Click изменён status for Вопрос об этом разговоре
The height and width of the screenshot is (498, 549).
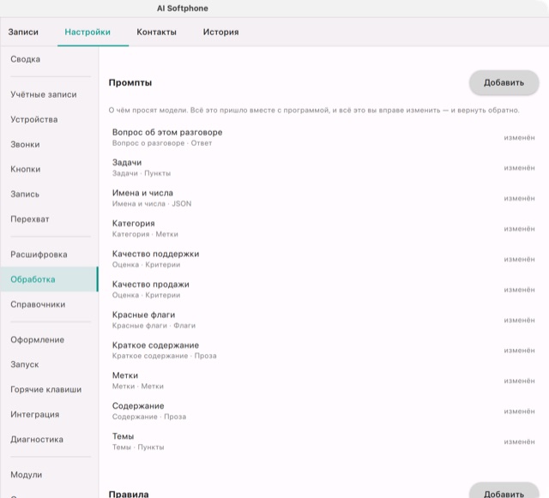(x=519, y=137)
